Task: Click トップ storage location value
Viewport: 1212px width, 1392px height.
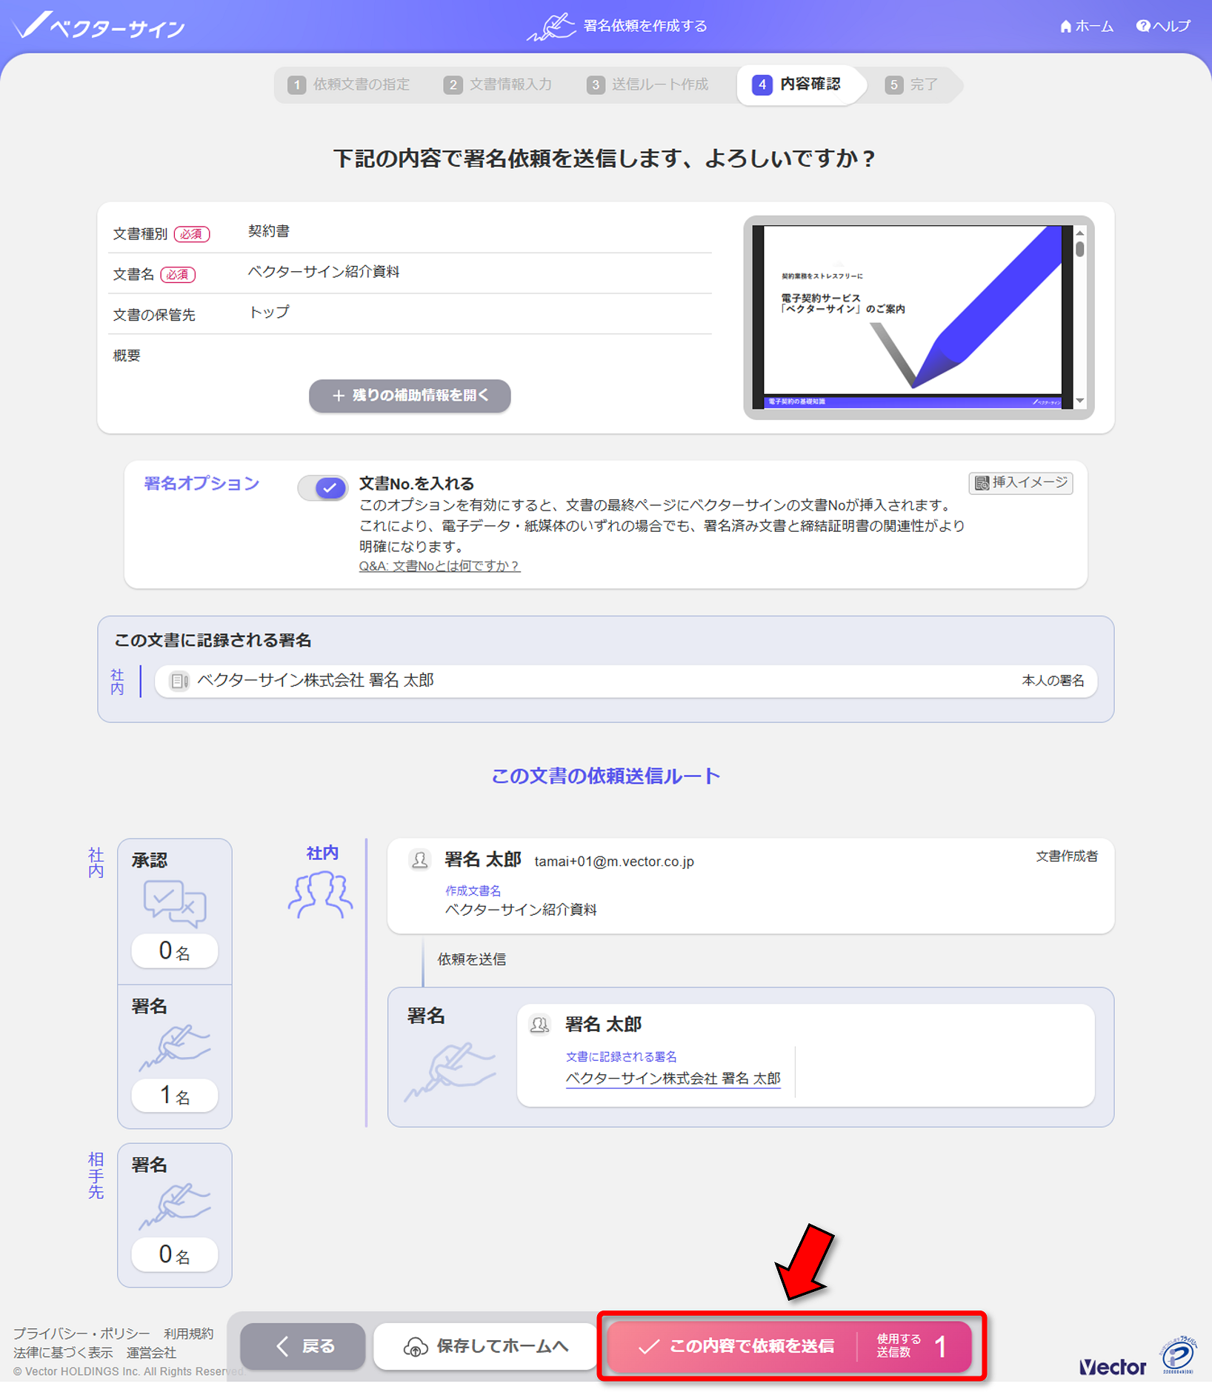Action: pyautogui.click(x=269, y=312)
